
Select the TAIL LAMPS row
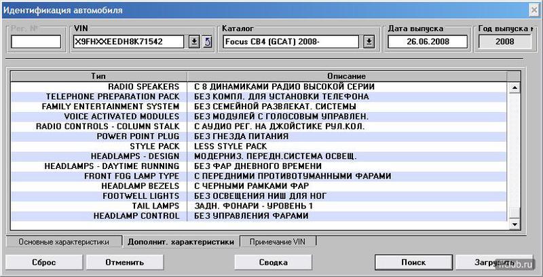[x=259, y=206]
